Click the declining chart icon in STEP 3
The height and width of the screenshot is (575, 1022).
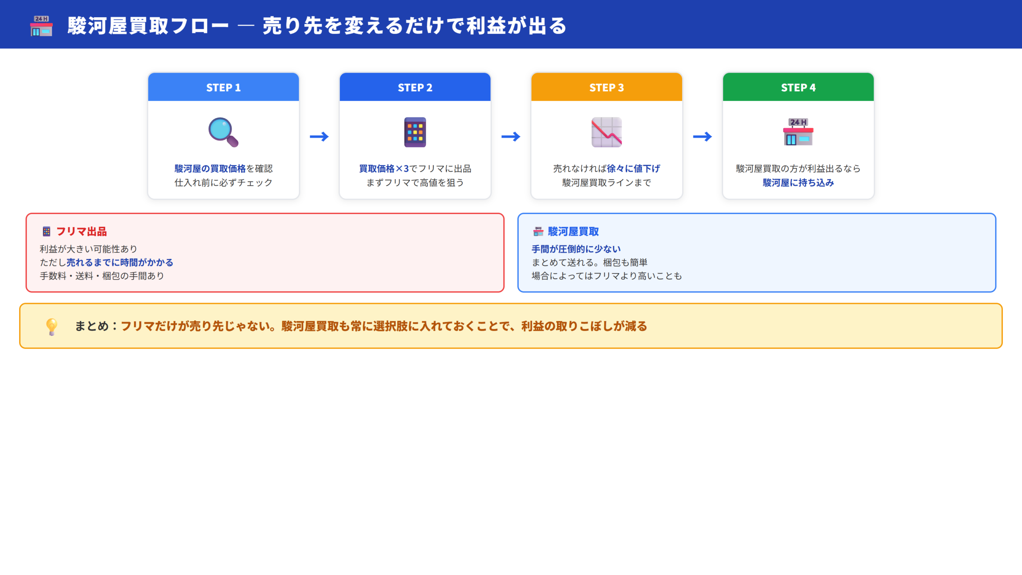click(606, 132)
